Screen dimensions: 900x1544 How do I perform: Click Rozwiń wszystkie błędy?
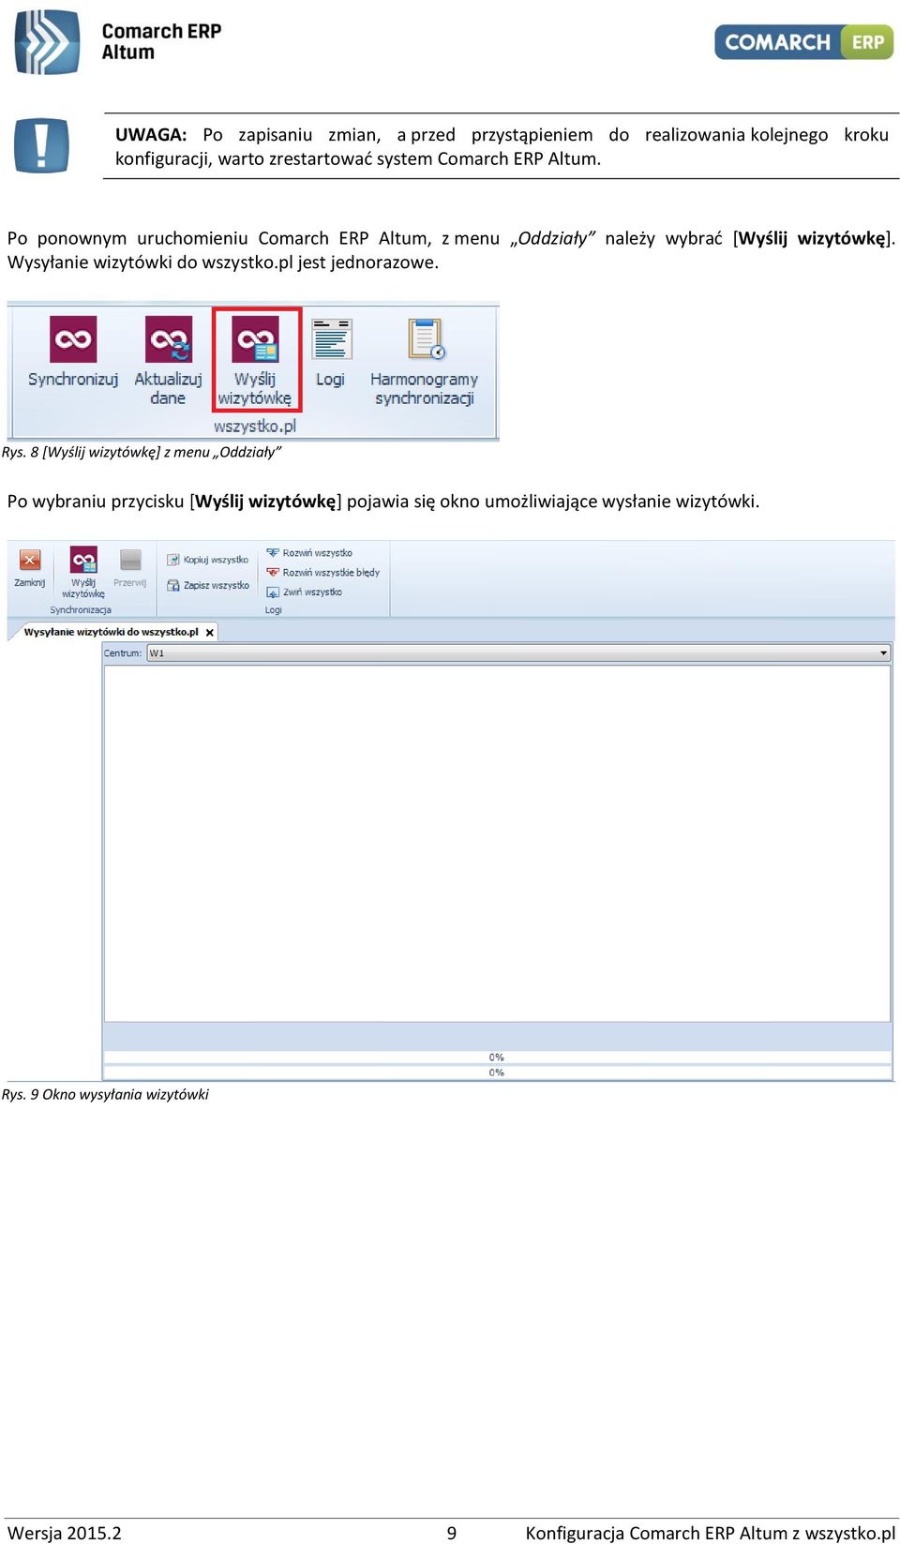pyautogui.click(x=323, y=572)
